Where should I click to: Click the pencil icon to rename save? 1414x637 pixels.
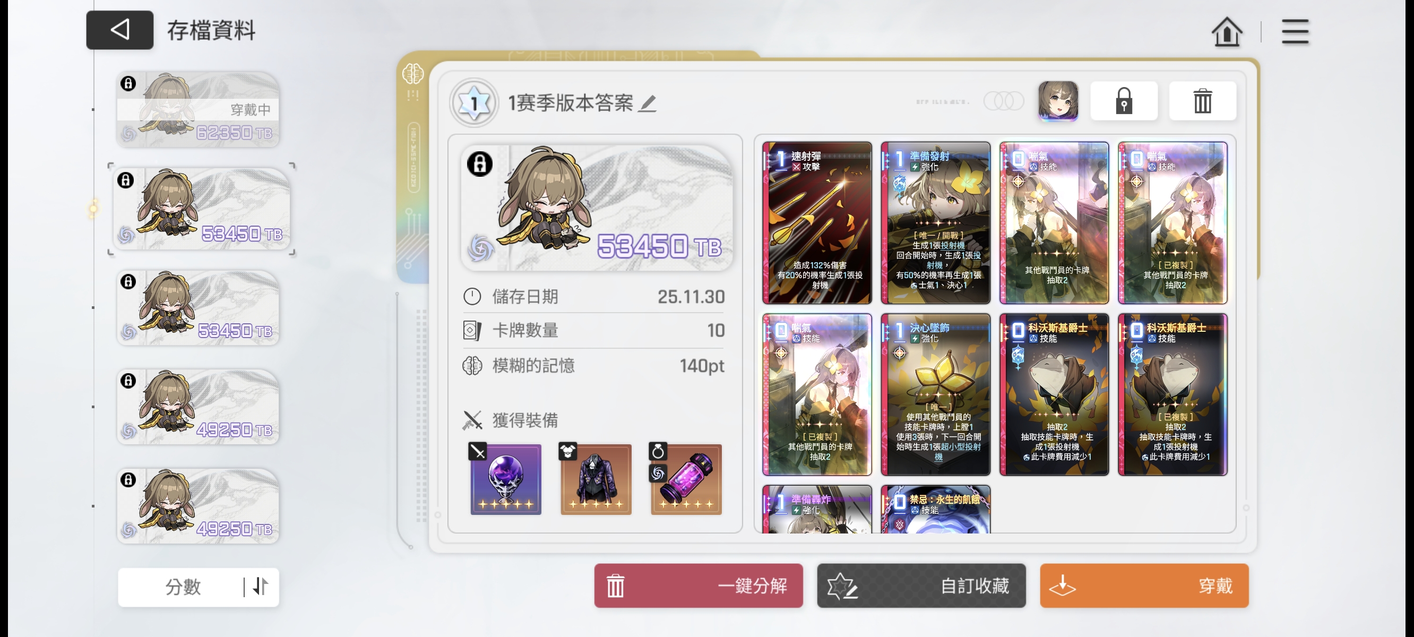pyautogui.click(x=648, y=103)
